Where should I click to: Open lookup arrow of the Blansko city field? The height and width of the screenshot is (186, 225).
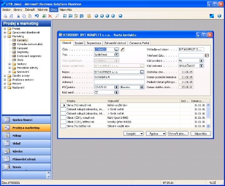coord(142,87)
